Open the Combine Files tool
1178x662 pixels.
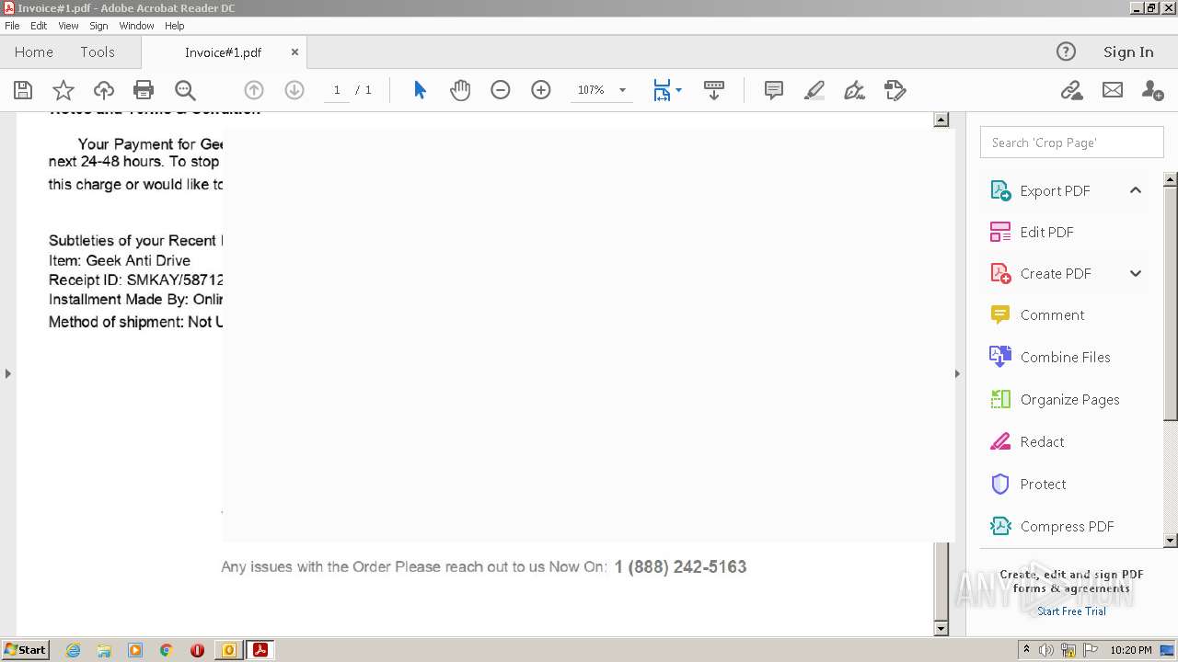pyautogui.click(x=1065, y=357)
